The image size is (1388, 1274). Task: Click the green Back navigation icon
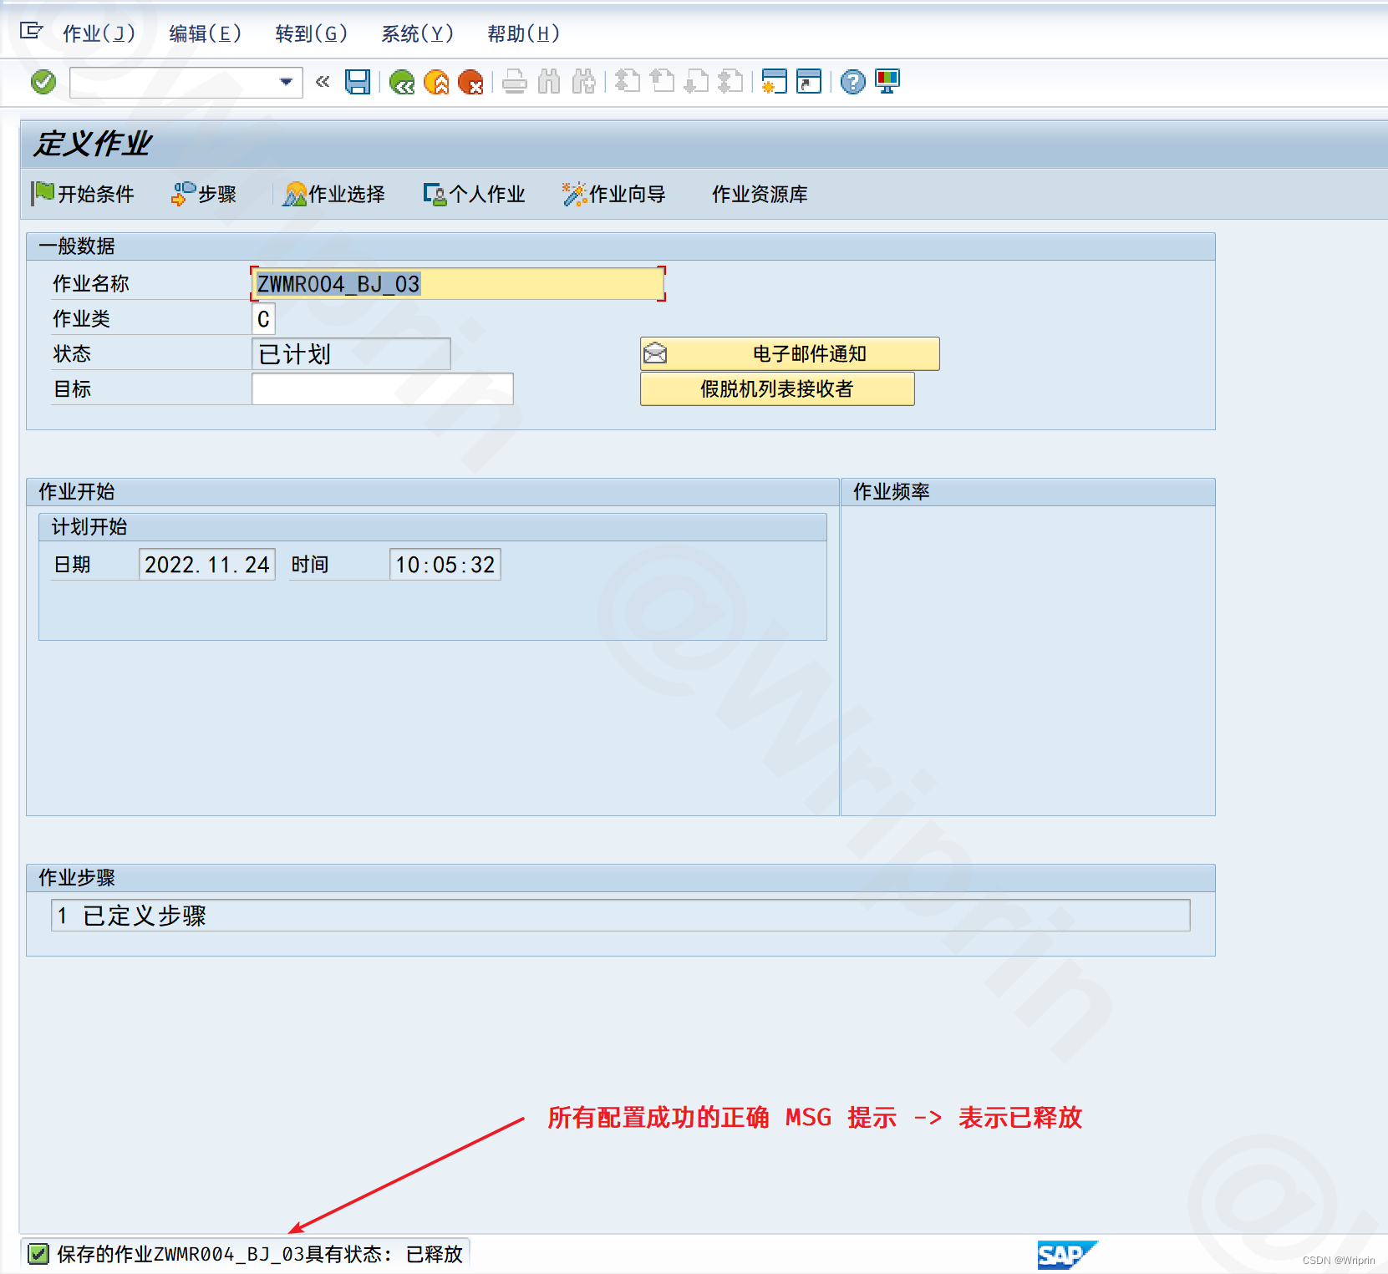(x=403, y=82)
